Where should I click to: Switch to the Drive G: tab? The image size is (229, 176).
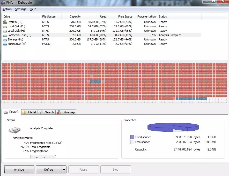(x=12, y=112)
